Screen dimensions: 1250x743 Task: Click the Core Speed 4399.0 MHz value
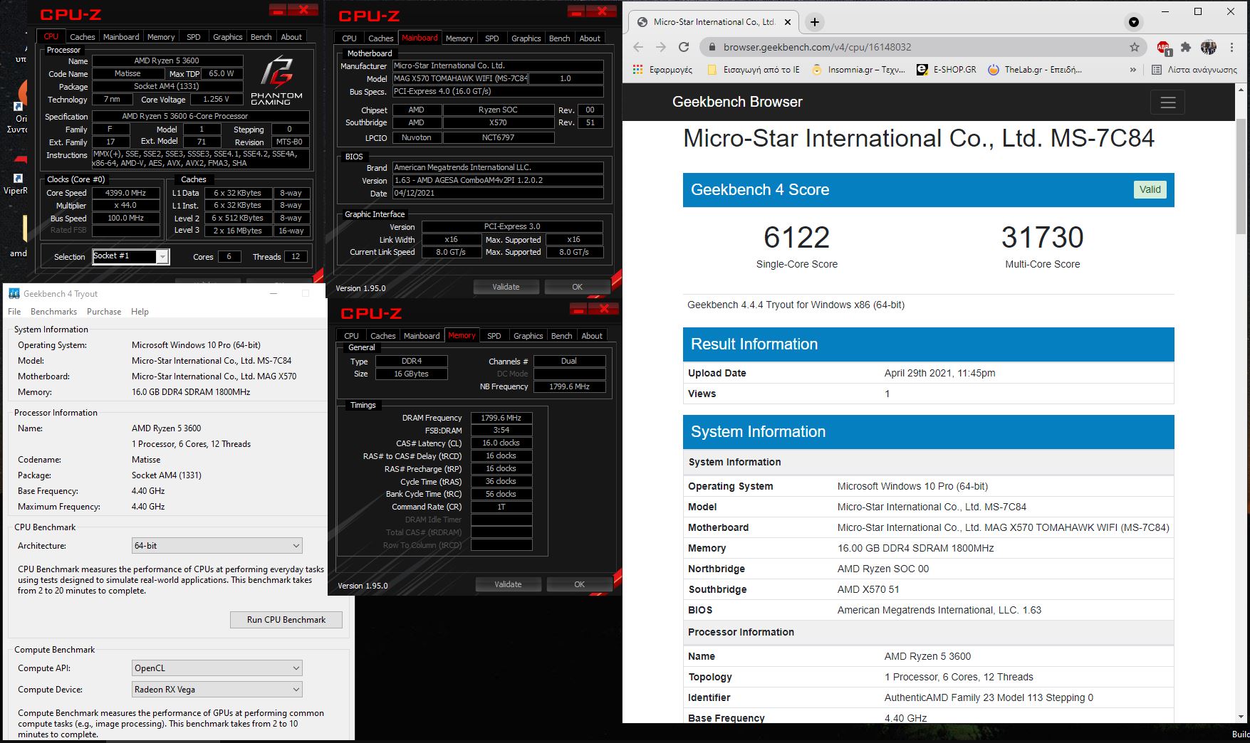[x=126, y=193]
